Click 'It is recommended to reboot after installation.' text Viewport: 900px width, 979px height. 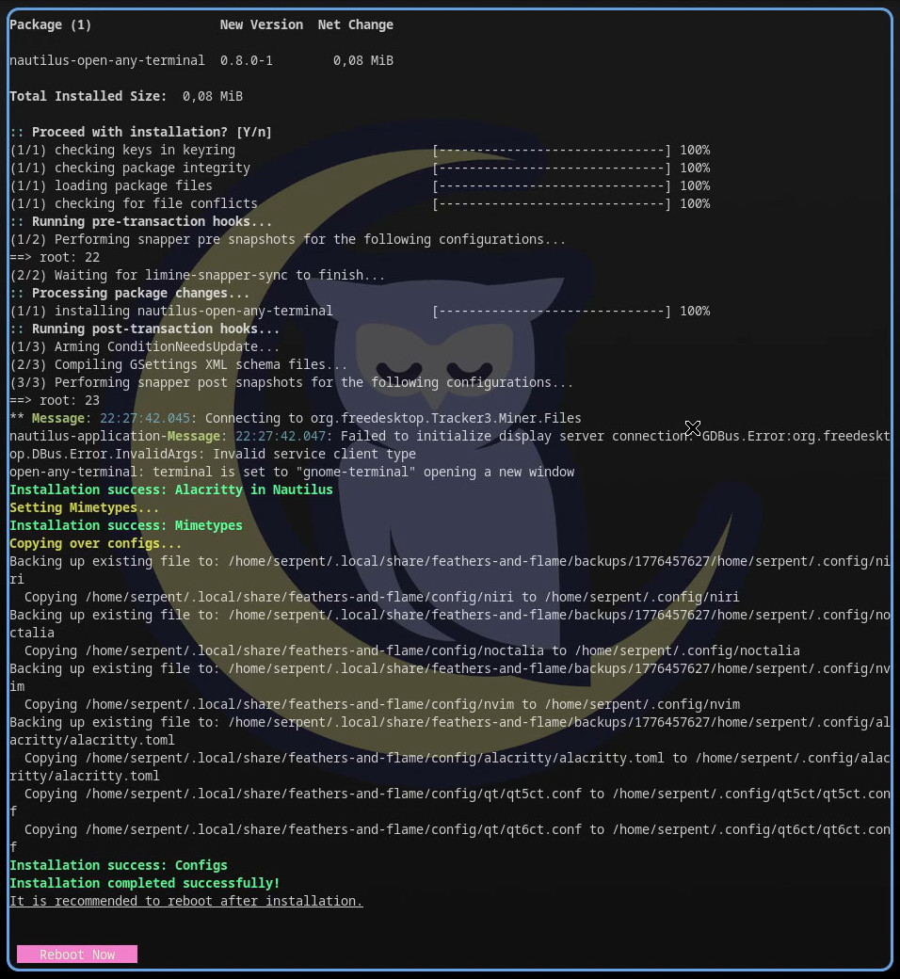(x=186, y=901)
